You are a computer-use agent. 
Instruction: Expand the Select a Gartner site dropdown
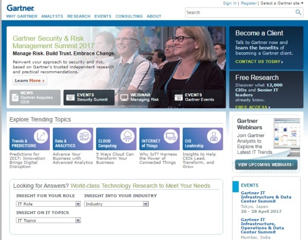click(282, 3)
